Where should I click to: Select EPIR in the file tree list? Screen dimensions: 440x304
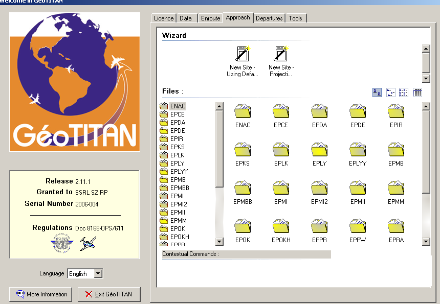[x=177, y=138]
